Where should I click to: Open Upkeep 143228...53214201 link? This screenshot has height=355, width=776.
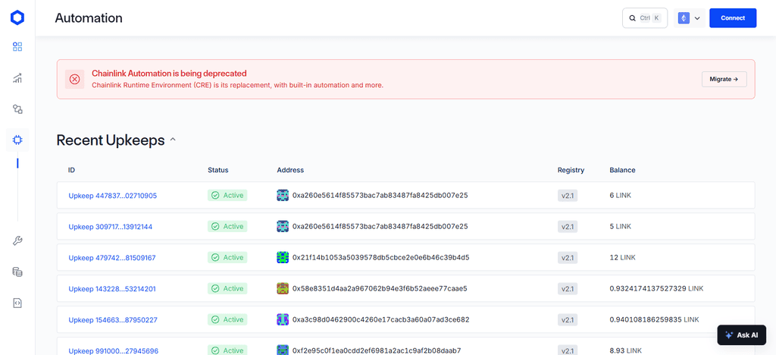(112, 289)
